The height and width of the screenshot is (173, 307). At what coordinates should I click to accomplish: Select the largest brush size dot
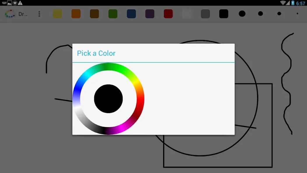pos(242,13)
